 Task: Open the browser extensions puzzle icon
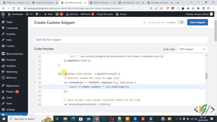198,8
